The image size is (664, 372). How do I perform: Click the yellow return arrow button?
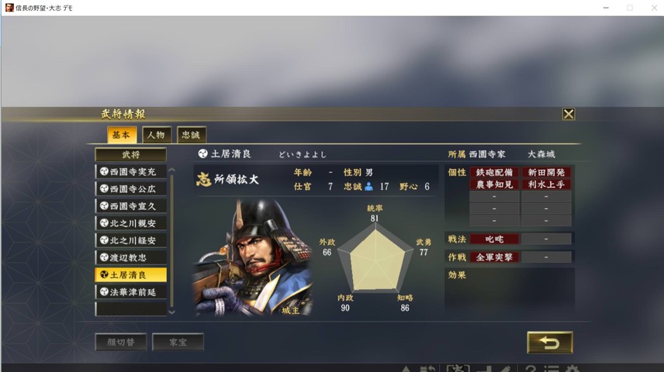(550, 343)
